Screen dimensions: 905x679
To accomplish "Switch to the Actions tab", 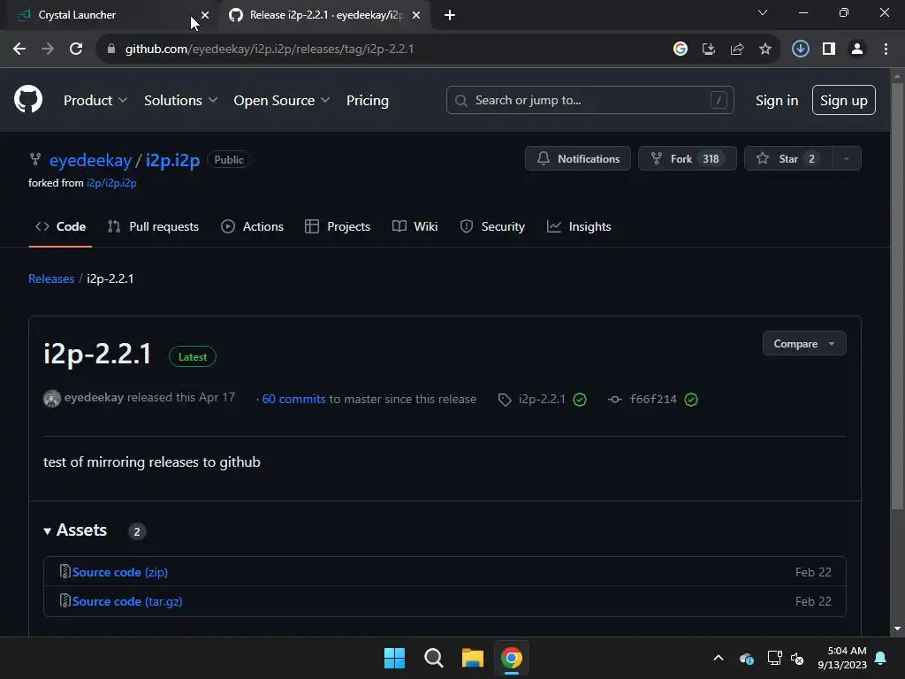I will pos(252,227).
